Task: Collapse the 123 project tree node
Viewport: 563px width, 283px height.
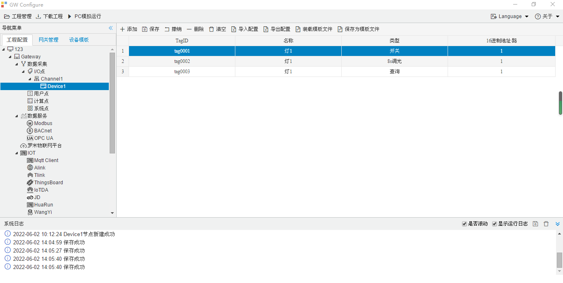Action: pos(4,49)
